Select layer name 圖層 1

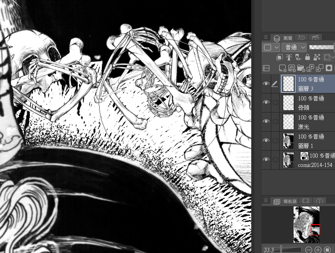click(x=306, y=146)
